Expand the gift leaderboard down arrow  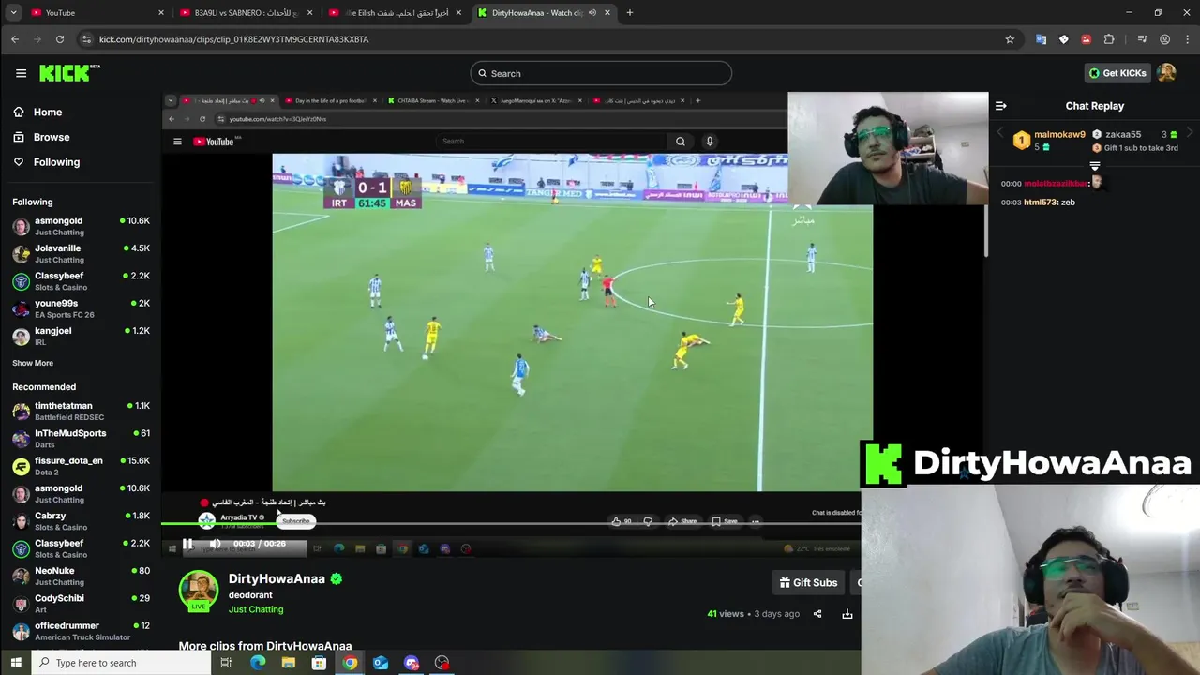point(1094,166)
